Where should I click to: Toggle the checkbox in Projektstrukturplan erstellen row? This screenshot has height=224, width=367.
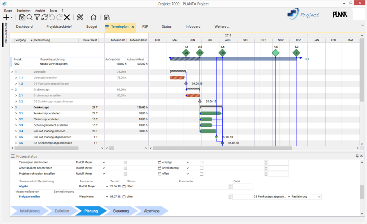[201, 174]
